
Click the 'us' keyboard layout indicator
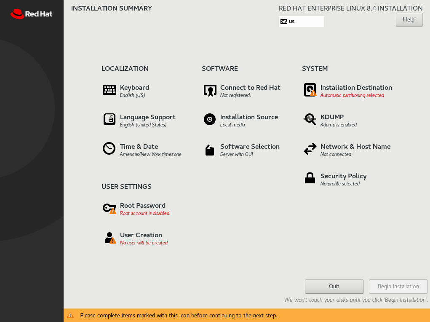tap(301, 21)
